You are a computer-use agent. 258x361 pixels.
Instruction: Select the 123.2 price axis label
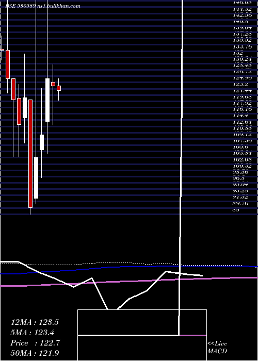[240, 85]
